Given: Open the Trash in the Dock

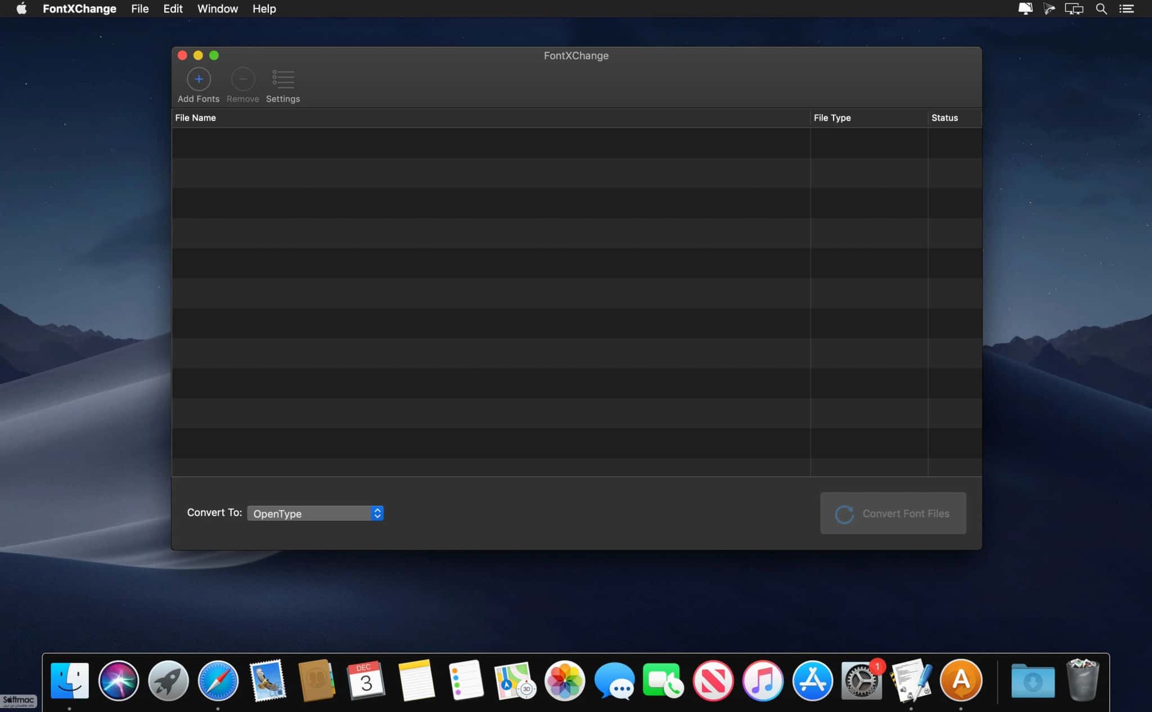Looking at the screenshot, I should pyautogui.click(x=1083, y=680).
